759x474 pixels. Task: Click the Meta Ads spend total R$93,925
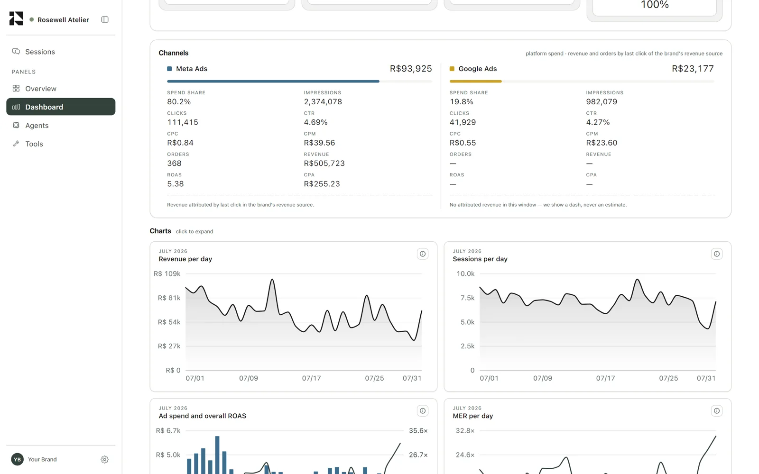411,69
